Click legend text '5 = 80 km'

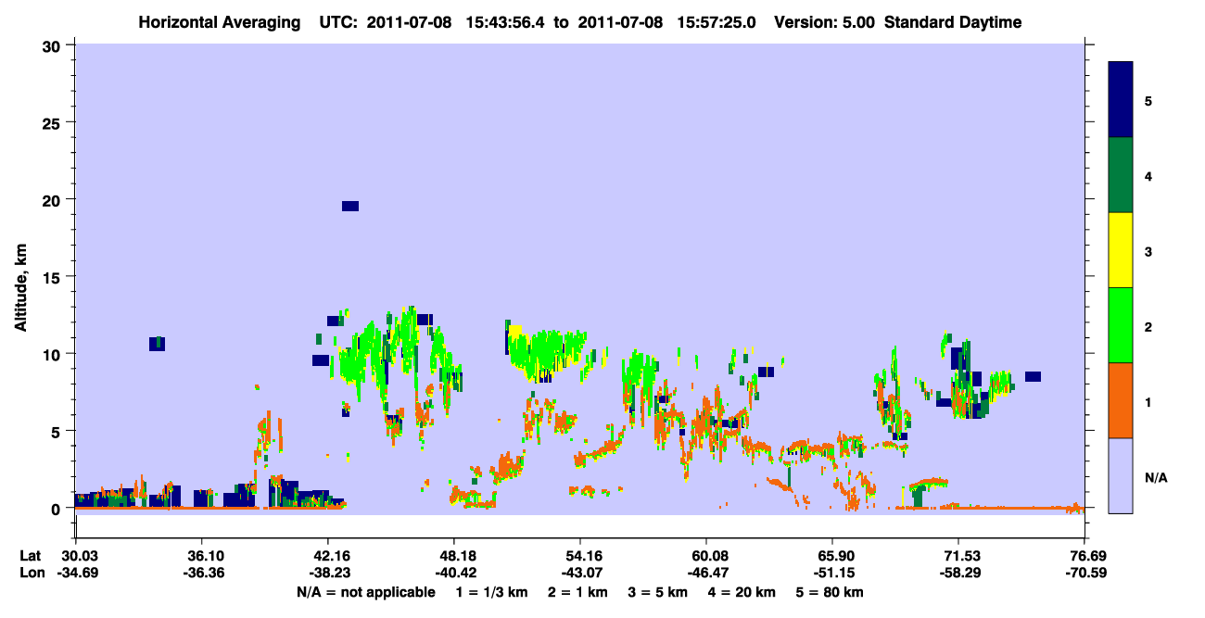pos(831,592)
